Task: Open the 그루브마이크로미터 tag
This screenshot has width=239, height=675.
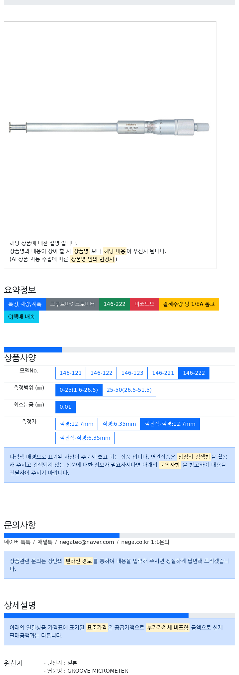Action: 72,304
